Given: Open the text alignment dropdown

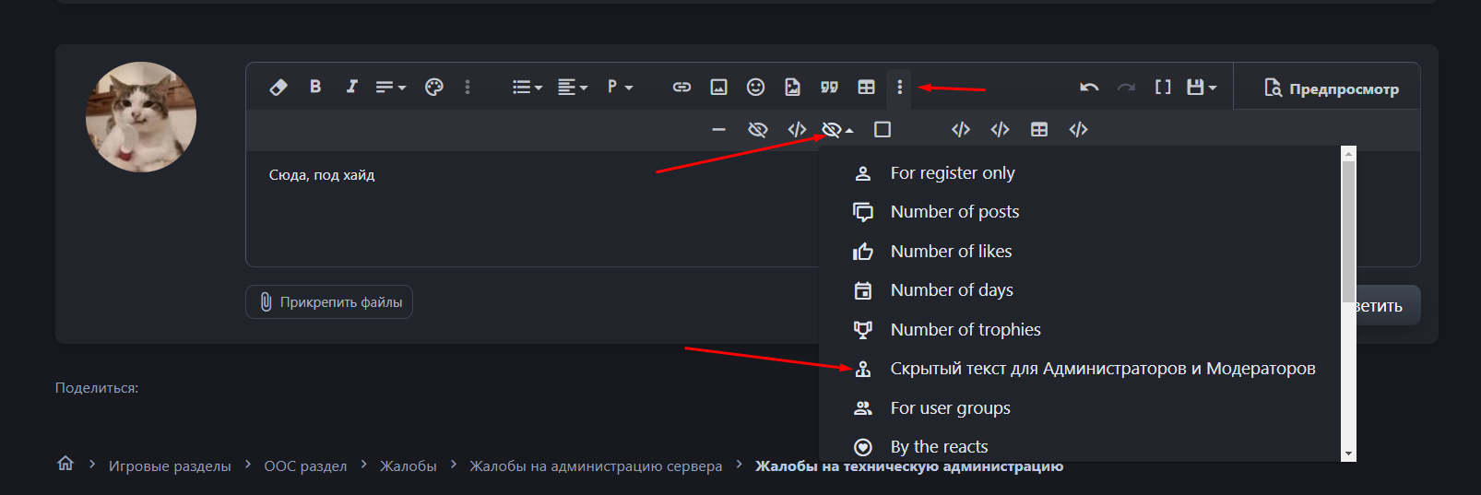Looking at the screenshot, I should coord(572,87).
